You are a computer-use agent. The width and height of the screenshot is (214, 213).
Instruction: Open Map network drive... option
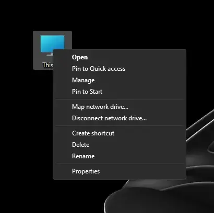click(x=120, y=107)
